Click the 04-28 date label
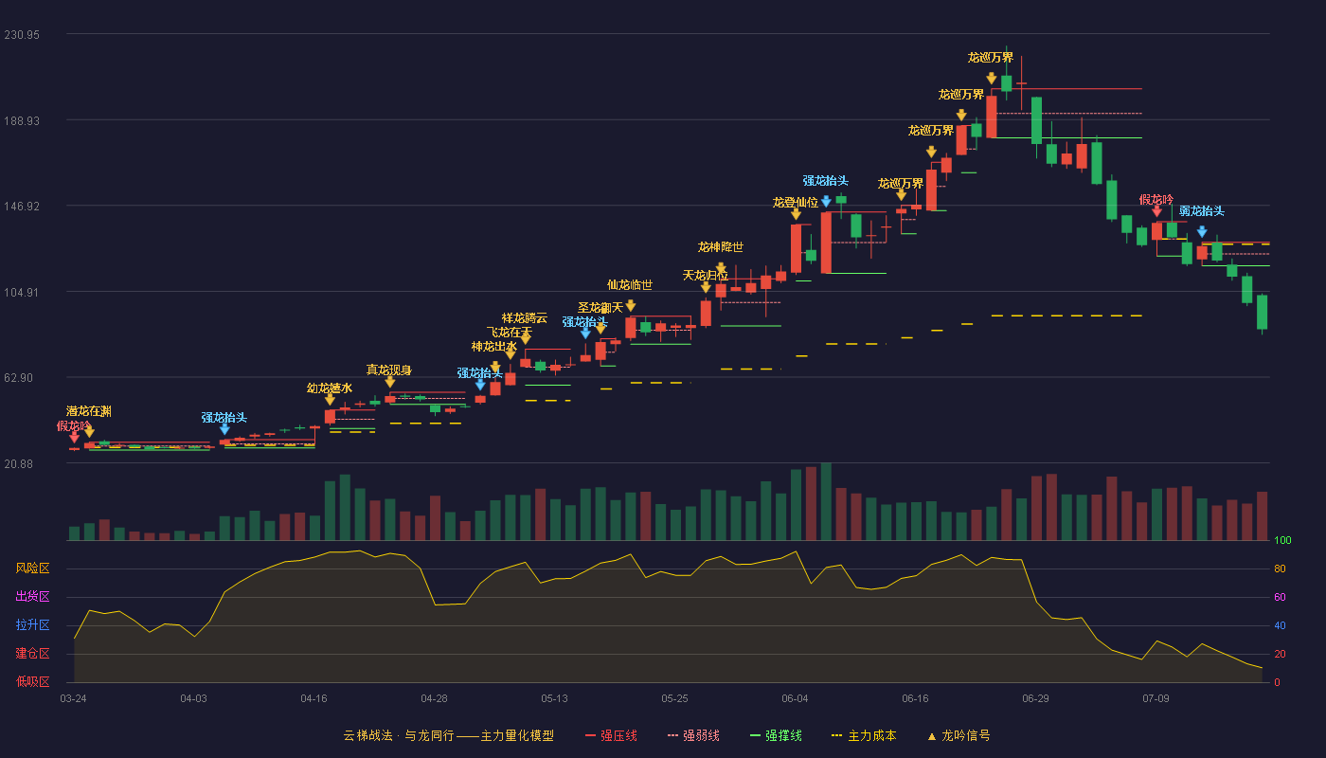 434,698
